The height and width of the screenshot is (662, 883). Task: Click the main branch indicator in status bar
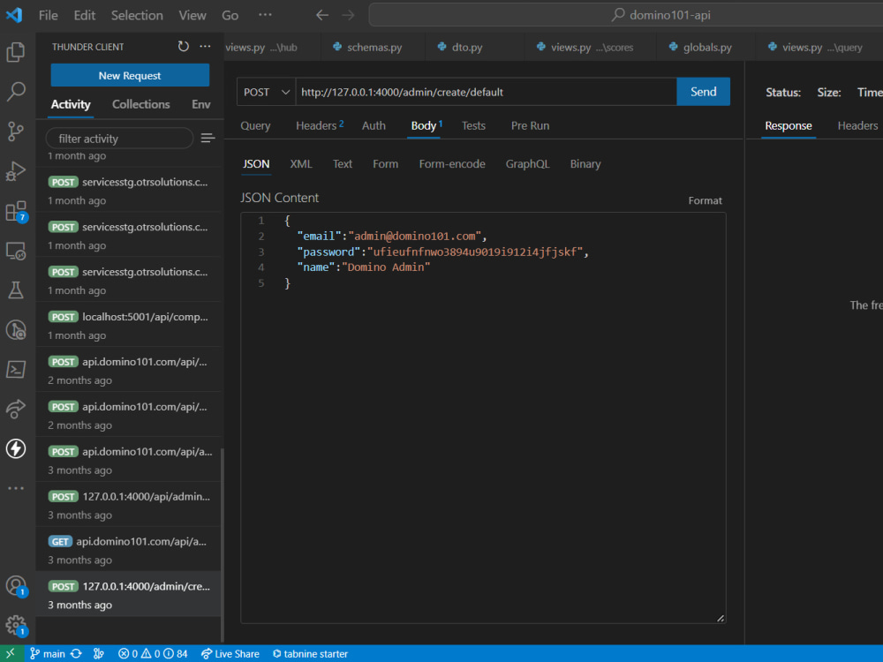(48, 653)
